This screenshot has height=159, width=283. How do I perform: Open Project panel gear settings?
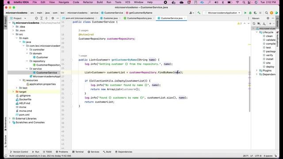click(x=53, y=18)
